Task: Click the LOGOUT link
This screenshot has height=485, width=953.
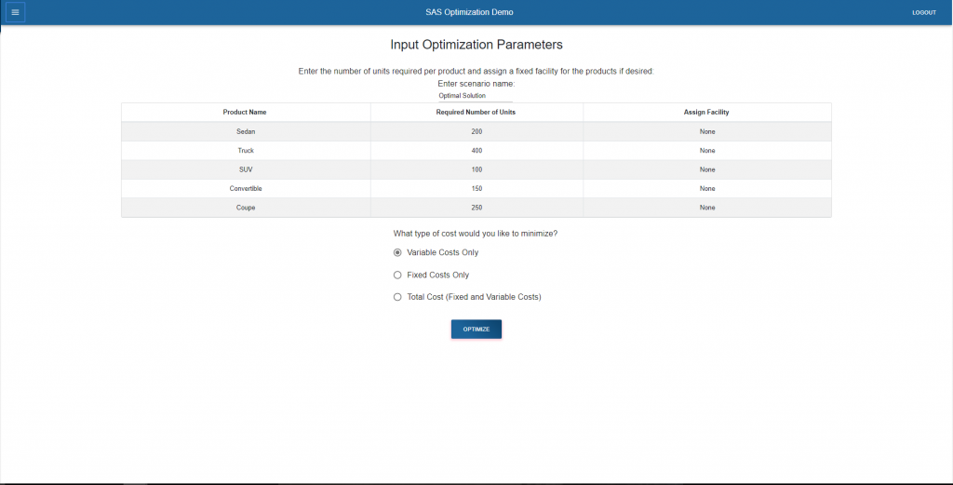Action: 923,12
